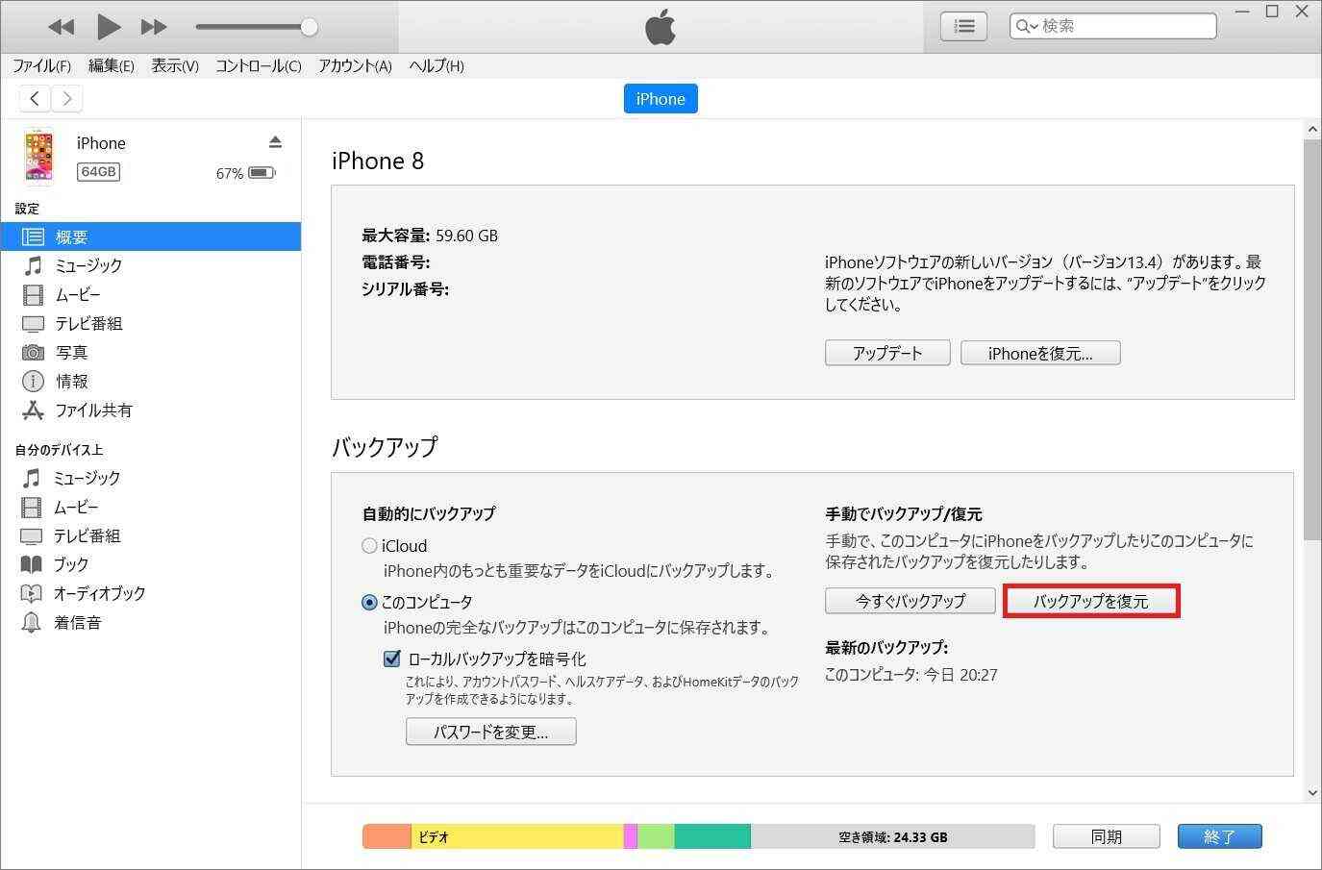This screenshot has width=1322, height=870.
Task: Select the このコンピュータ radio button
Action: click(x=369, y=602)
